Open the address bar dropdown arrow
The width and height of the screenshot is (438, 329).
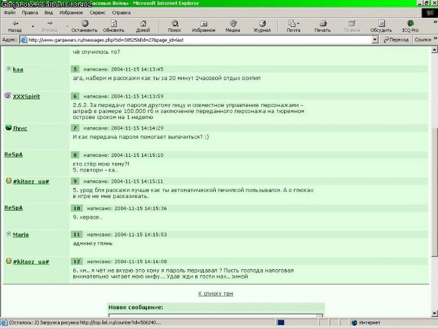point(375,39)
